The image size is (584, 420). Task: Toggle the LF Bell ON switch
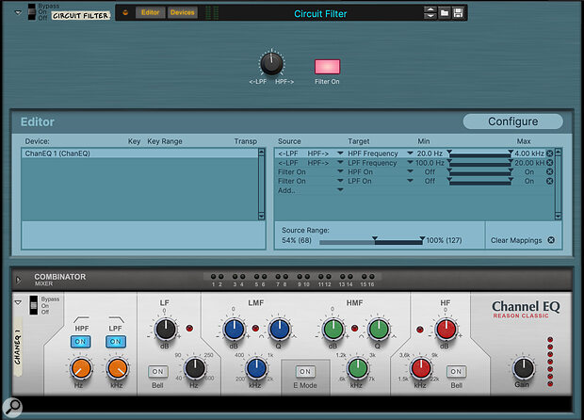(158, 371)
